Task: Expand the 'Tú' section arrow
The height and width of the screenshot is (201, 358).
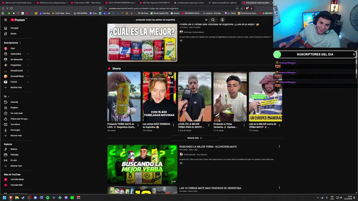Action: pos(9,97)
